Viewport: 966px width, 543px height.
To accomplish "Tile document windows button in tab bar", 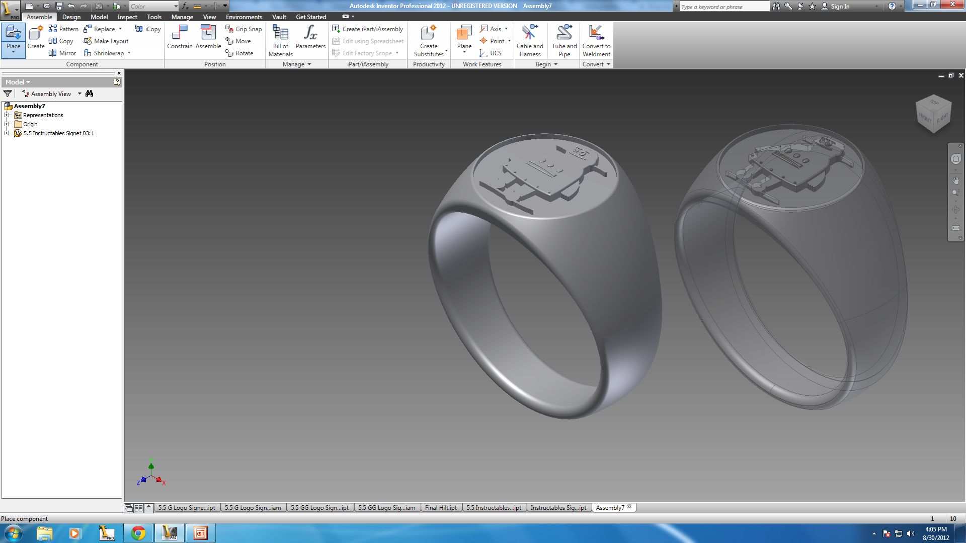I will tap(138, 508).
